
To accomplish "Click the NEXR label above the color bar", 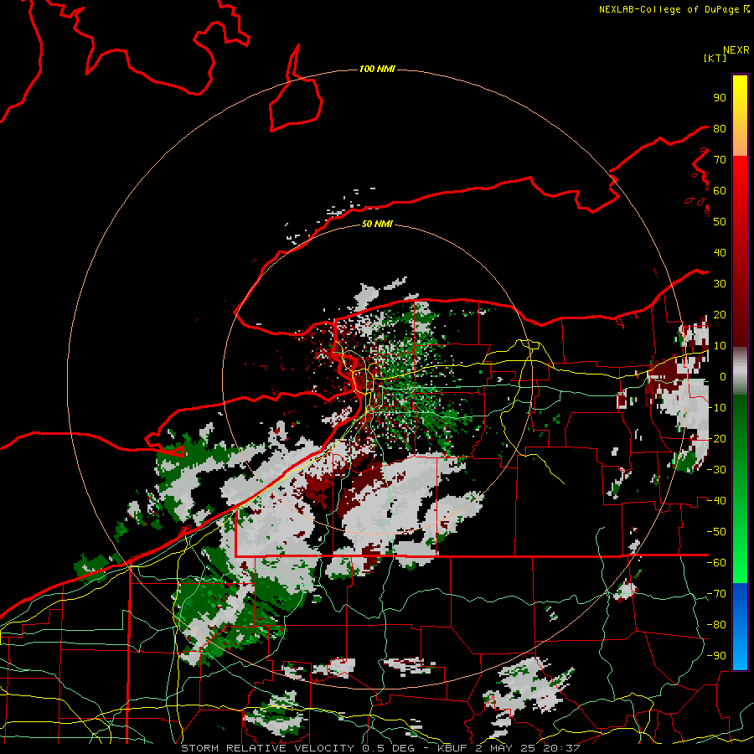I will click(x=736, y=50).
